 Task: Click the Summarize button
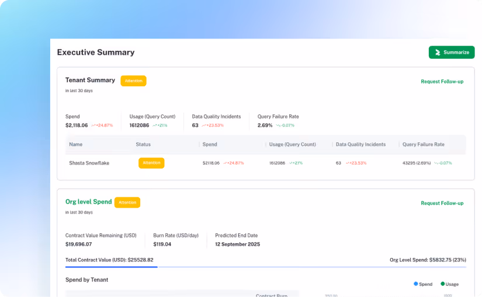tap(451, 52)
